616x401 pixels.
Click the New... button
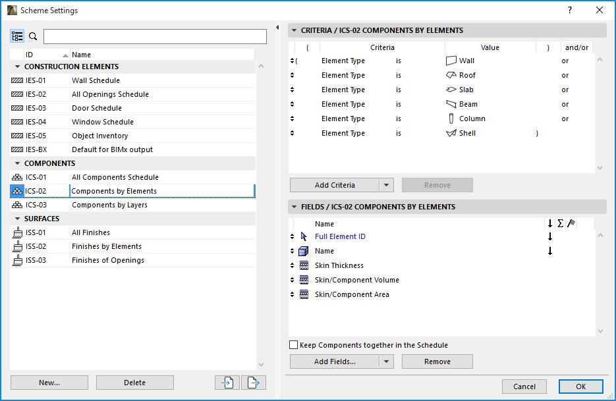click(x=49, y=383)
